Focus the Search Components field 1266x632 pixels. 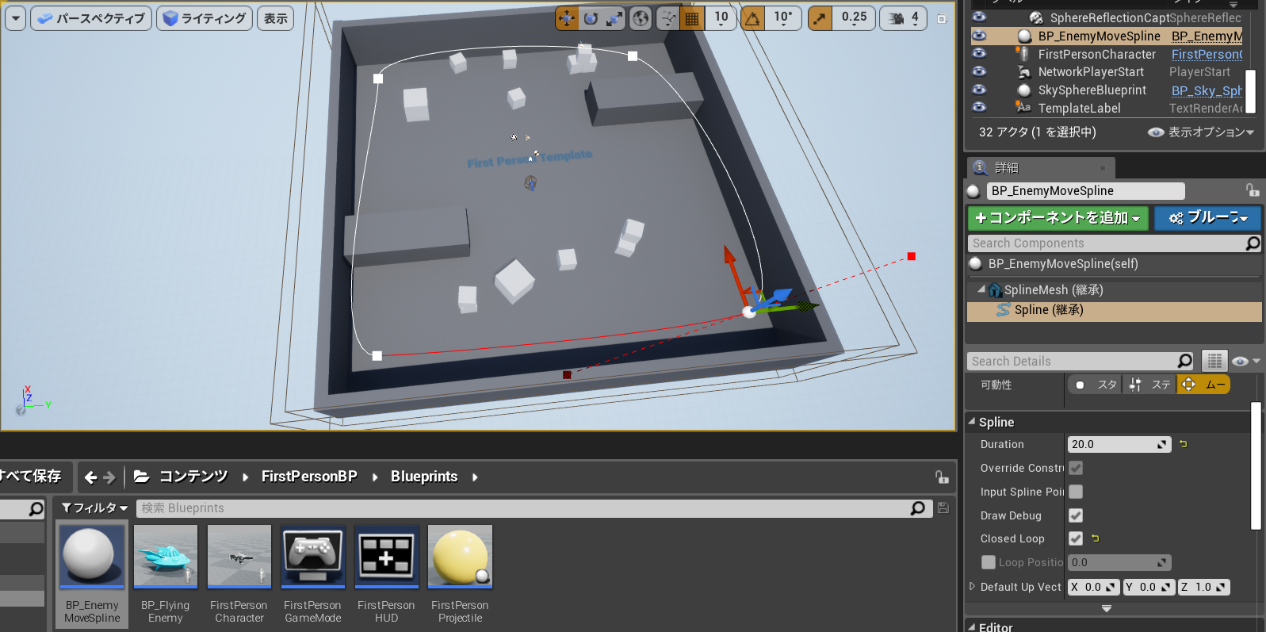[x=1107, y=243]
